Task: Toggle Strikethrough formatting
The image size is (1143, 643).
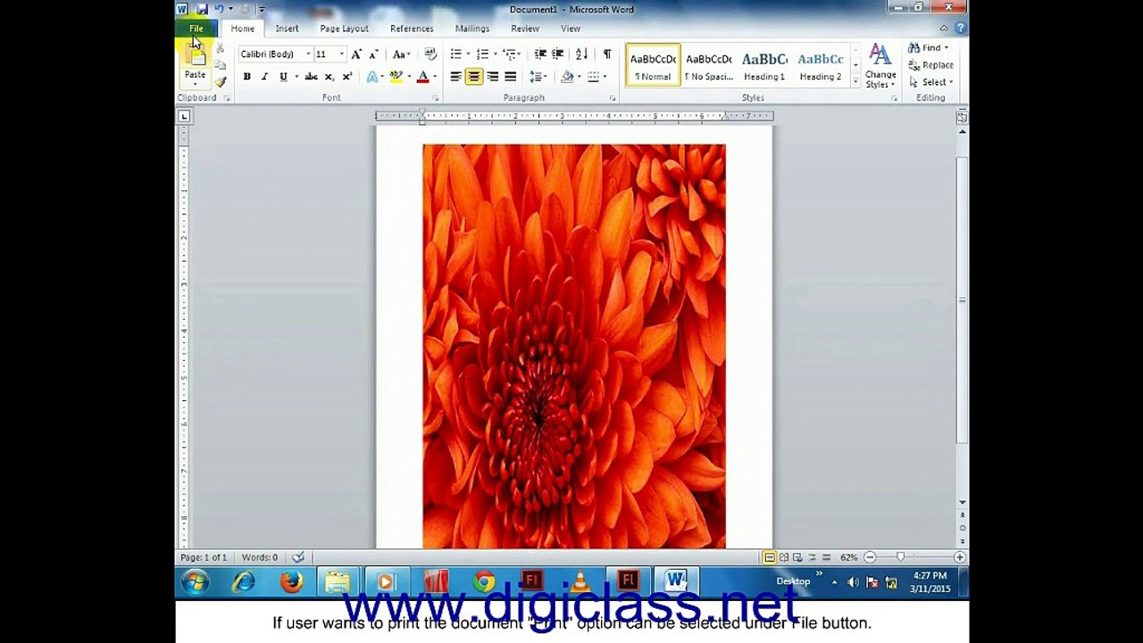Action: coord(311,77)
